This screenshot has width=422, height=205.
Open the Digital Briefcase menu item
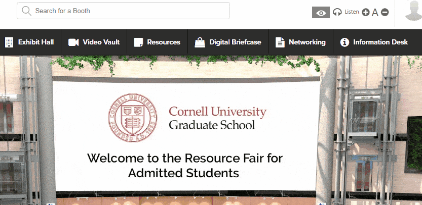coord(235,42)
